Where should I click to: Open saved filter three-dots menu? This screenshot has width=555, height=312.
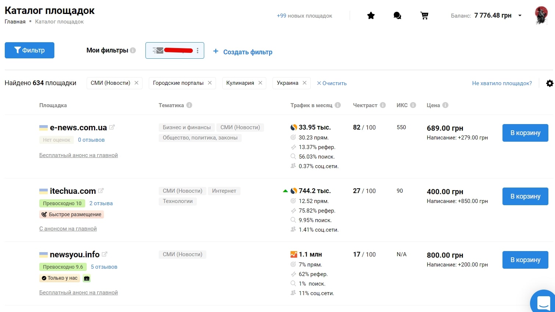198,51
